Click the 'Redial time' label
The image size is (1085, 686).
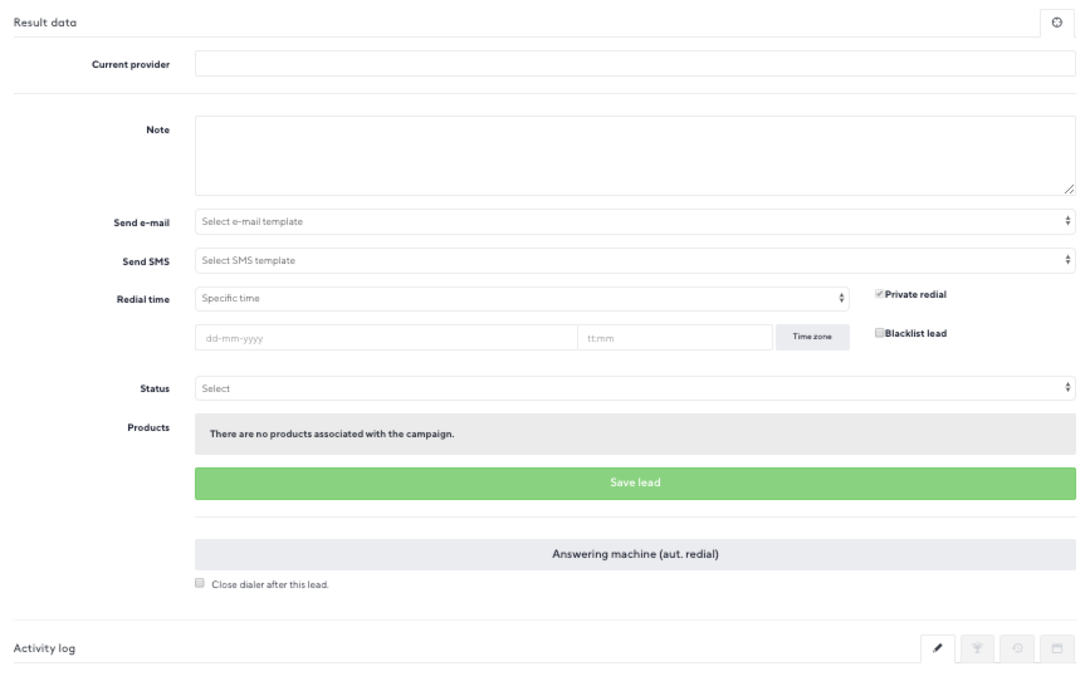pyautogui.click(x=143, y=300)
